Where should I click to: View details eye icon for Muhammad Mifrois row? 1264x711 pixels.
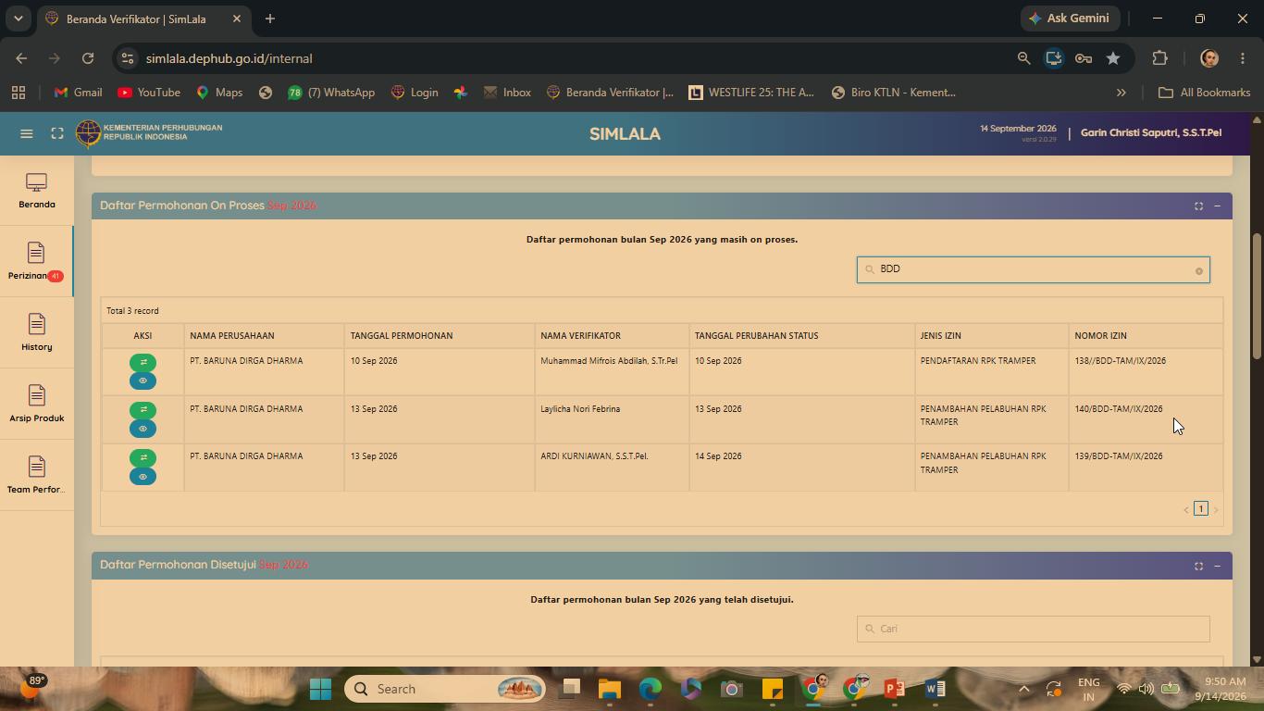143,380
